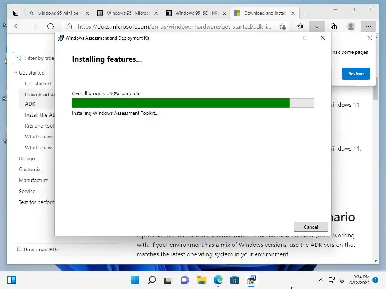Screen dimensions: 386x289
Task: Open the Downloads panel icon
Action: (317, 26)
